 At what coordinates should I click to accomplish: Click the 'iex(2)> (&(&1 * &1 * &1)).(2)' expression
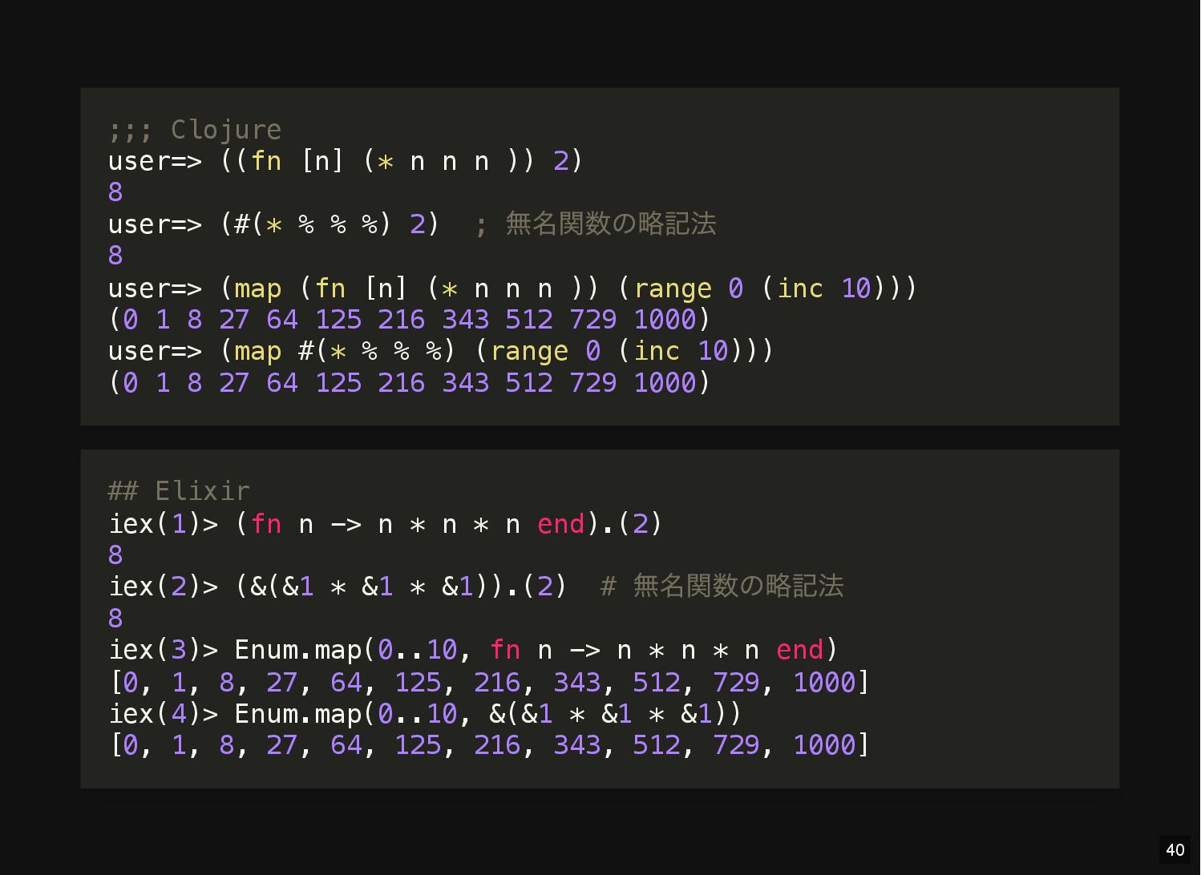pos(338,587)
